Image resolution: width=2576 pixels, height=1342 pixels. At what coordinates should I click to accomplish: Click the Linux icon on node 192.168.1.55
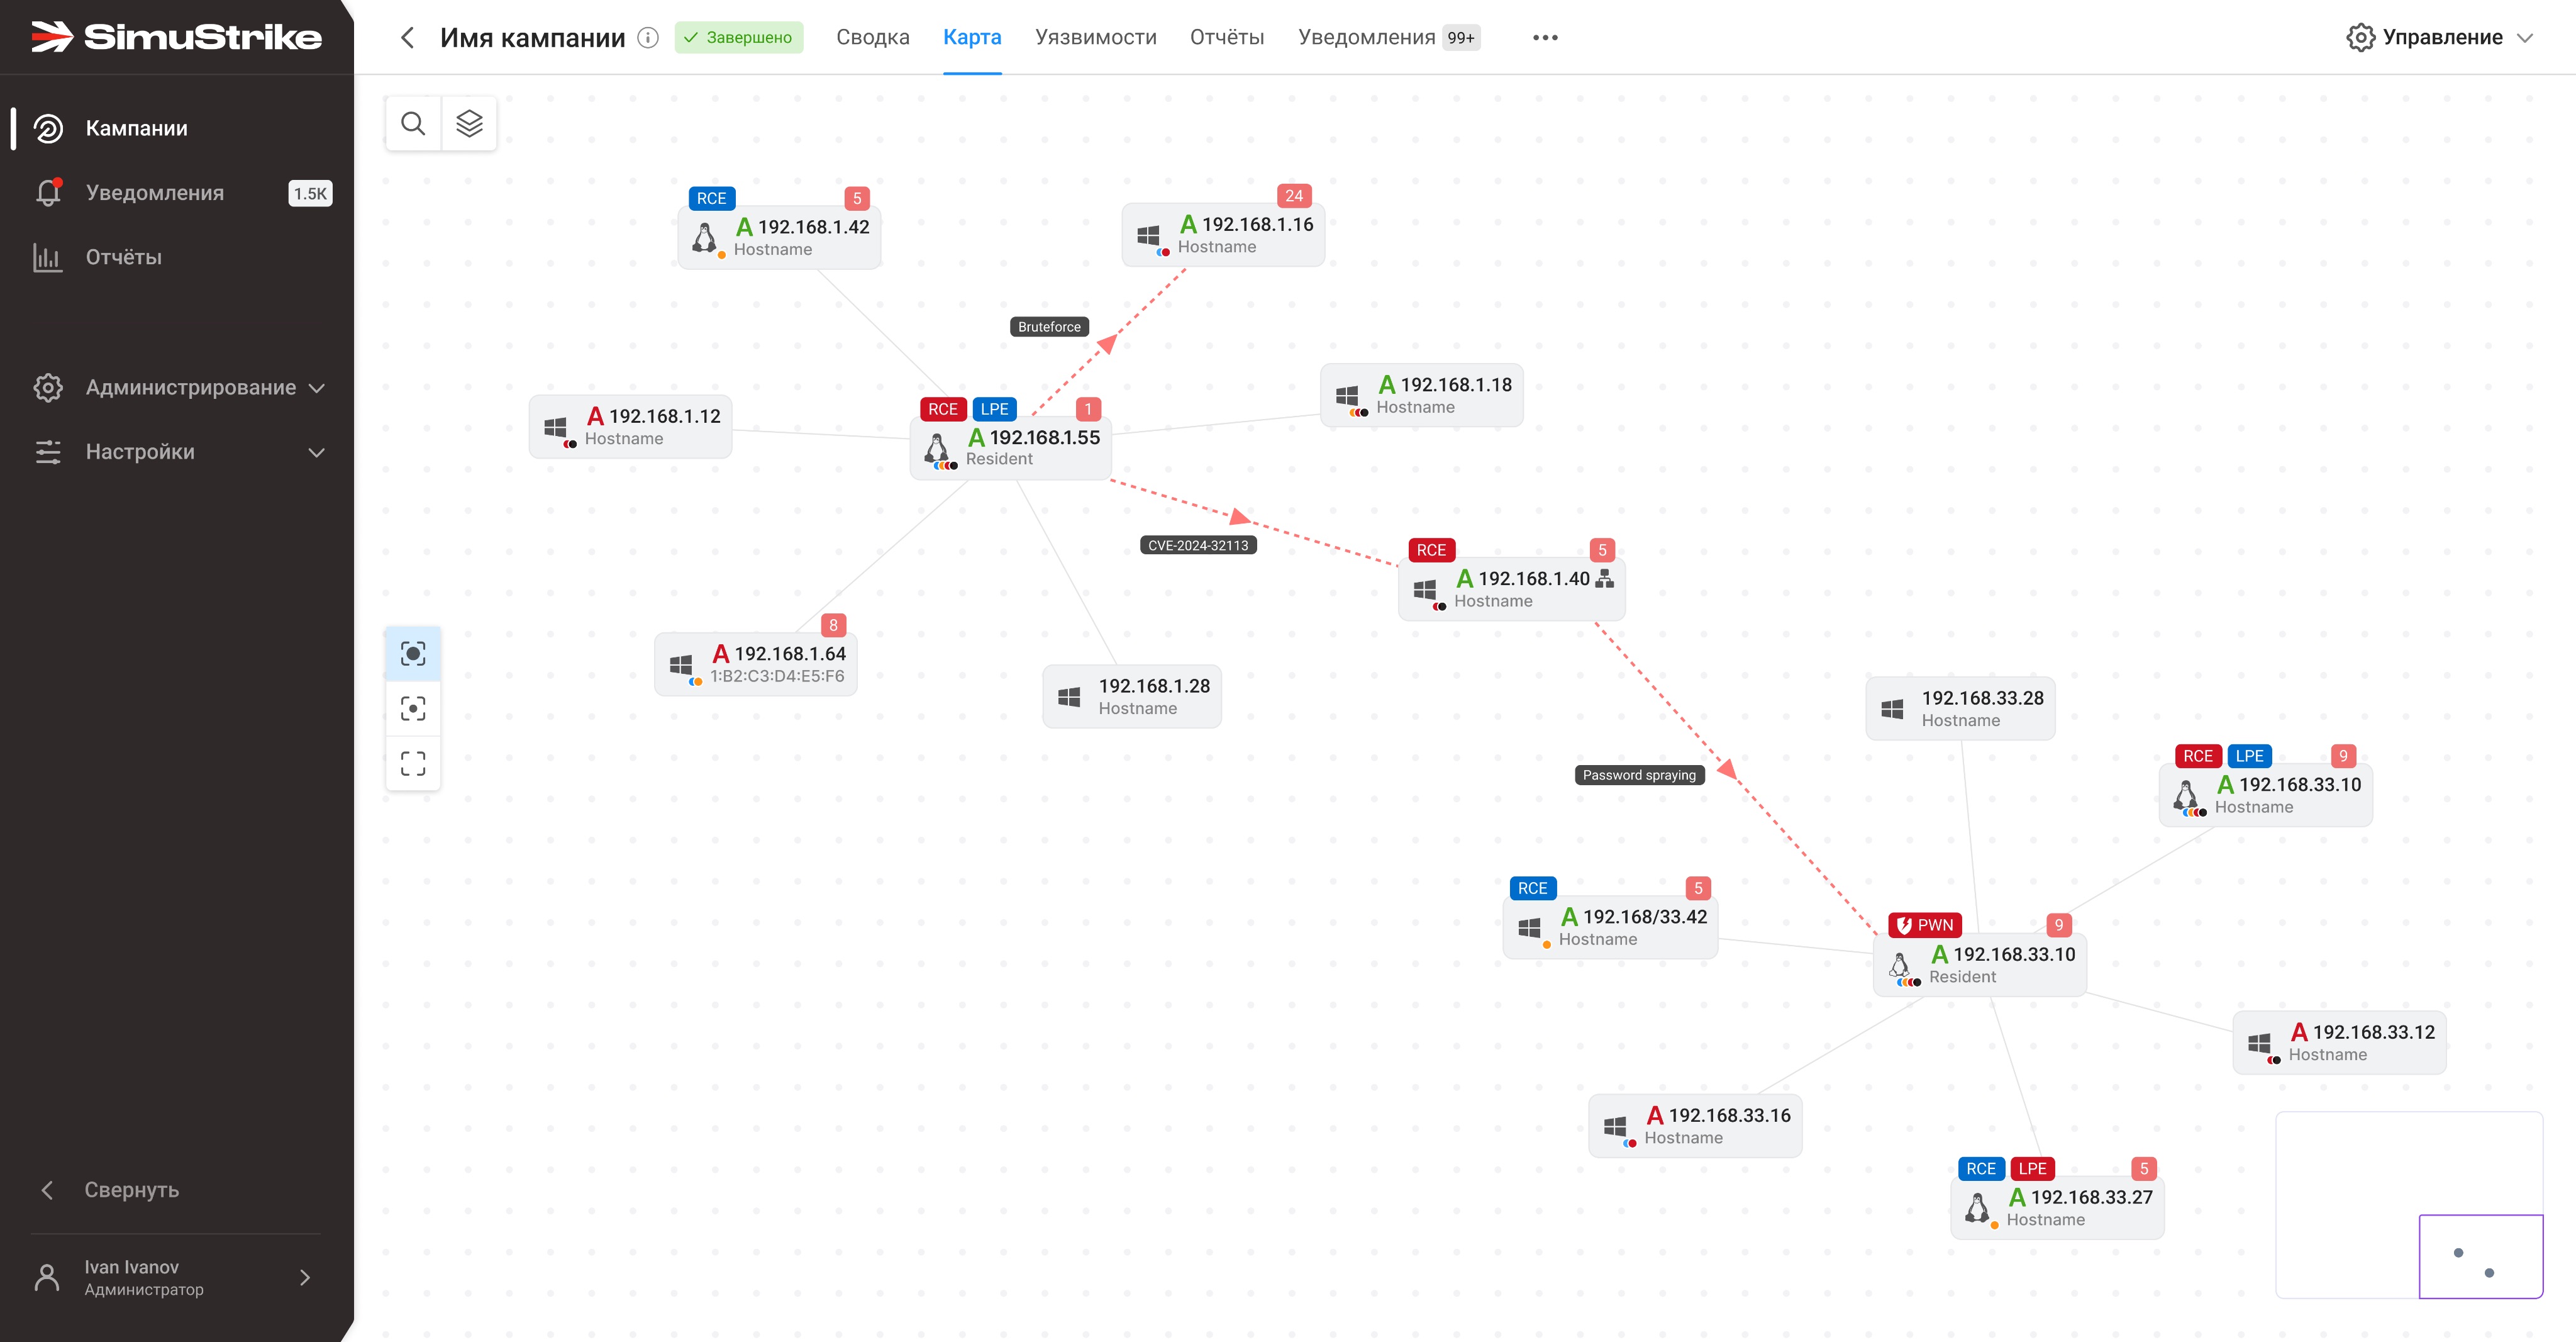(x=937, y=447)
